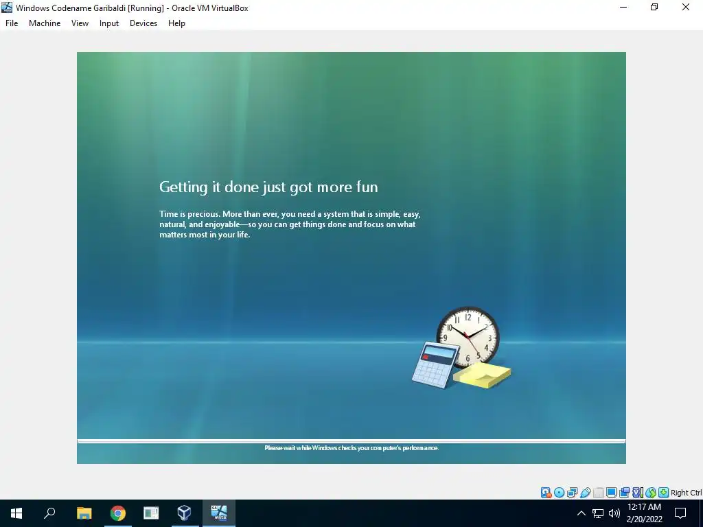Click the volume tray icon
This screenshot has width=703, height=527.
(614, 513)
